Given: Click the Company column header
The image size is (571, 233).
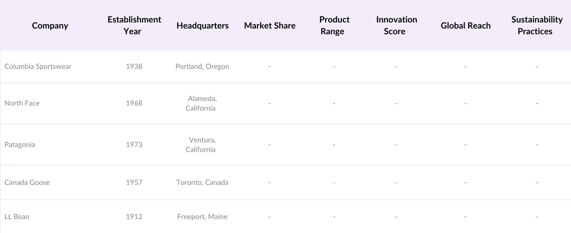Looking at the screenshot, I should [50, 26].
